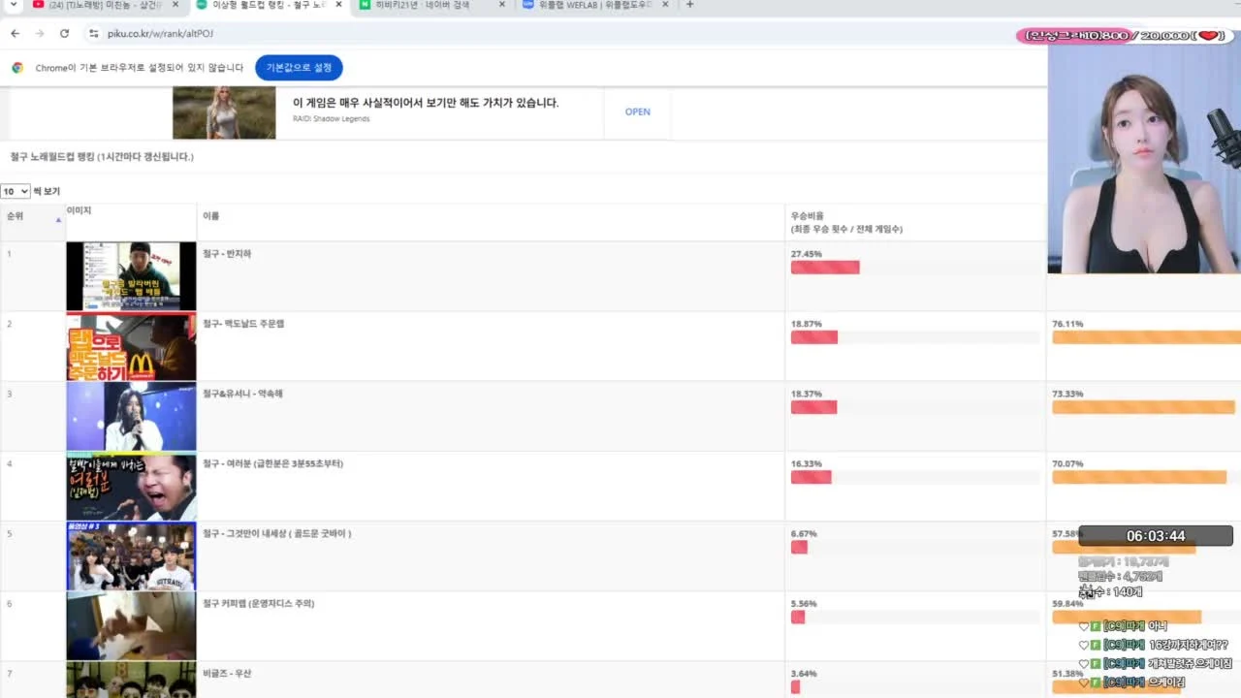Go forward in browser history
1241x698 pixels.
pos(39,33)
